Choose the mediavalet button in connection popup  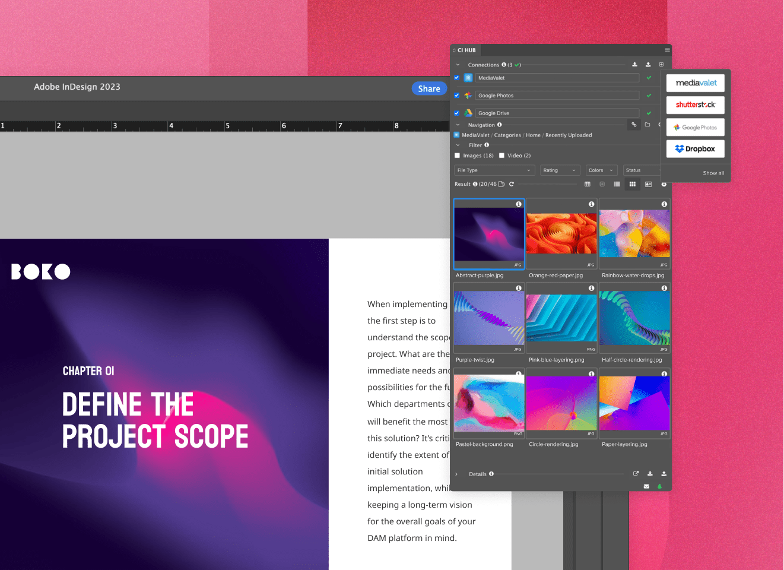pyautogui.click(x=696, y=83)
